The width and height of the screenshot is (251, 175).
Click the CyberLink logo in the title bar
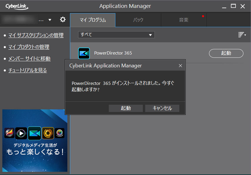tap(17, 6)
